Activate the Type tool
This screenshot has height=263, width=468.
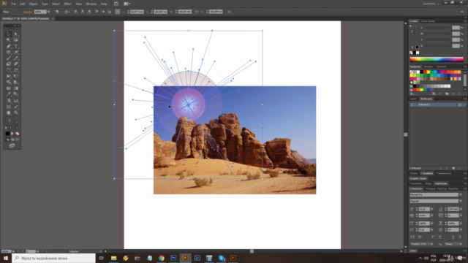(16, 46)
